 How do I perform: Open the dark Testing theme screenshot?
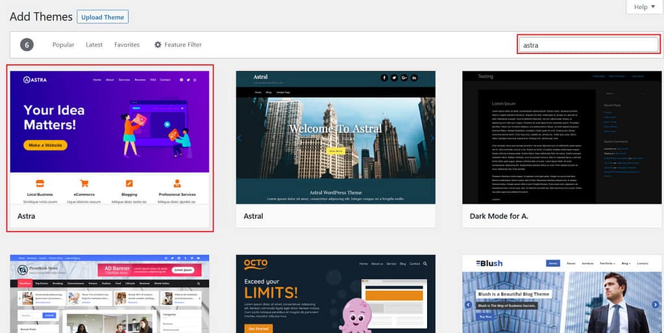pyautogui.click(x=561, y=137)
